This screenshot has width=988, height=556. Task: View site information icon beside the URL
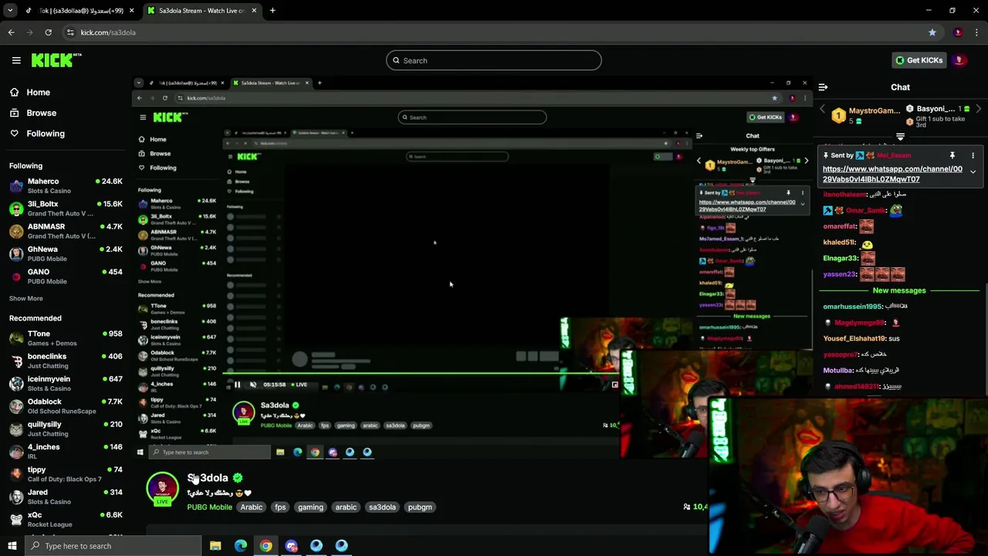click(70, 32)
